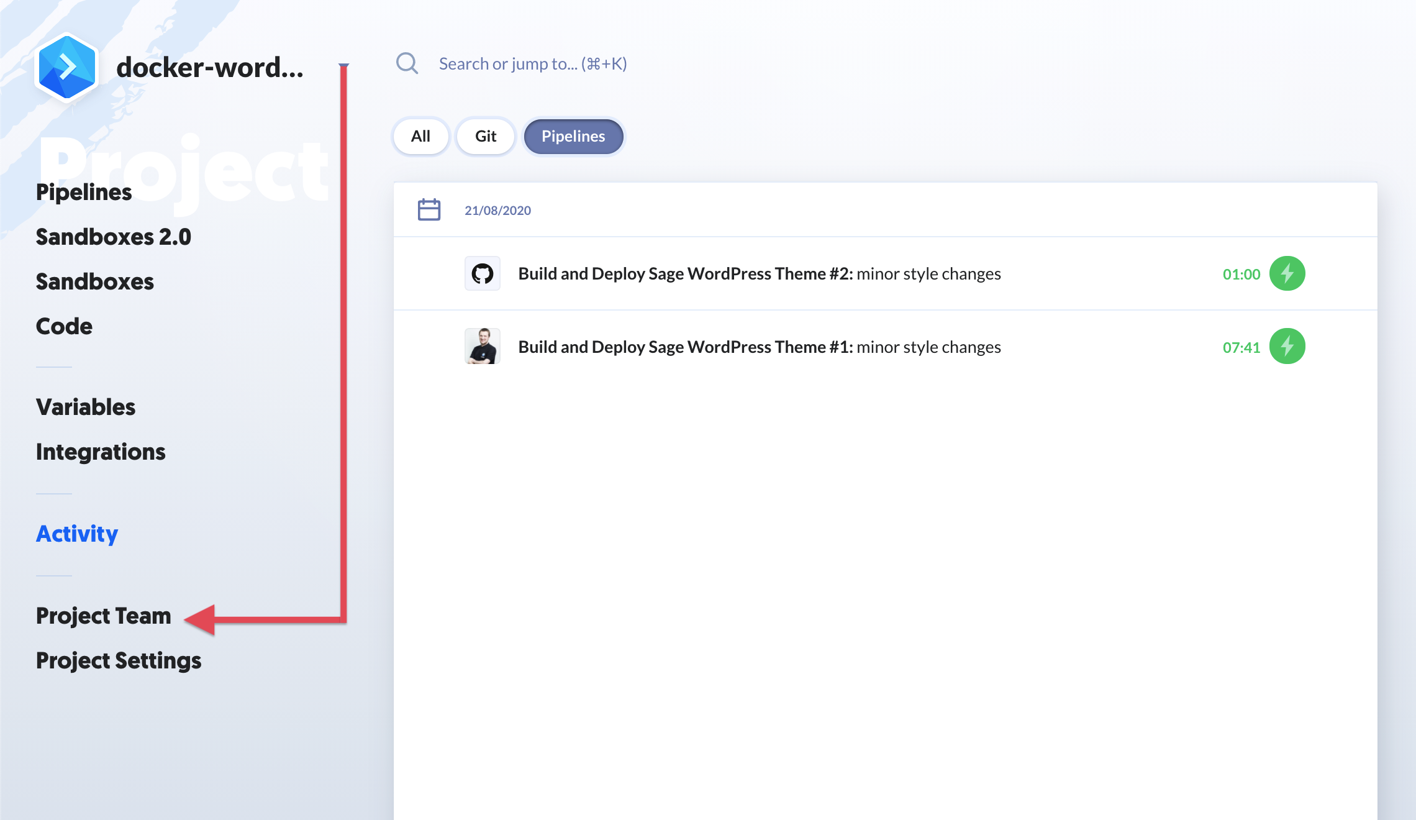Open Pipelines in the sidebar

84,192
